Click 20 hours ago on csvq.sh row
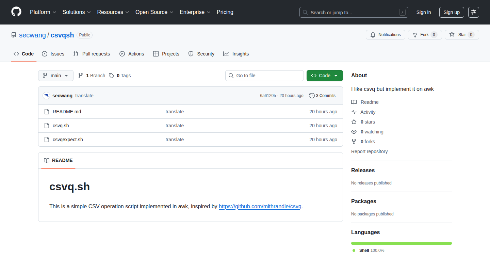Screen dimensions: 490x259 click(x=323, y=126)
